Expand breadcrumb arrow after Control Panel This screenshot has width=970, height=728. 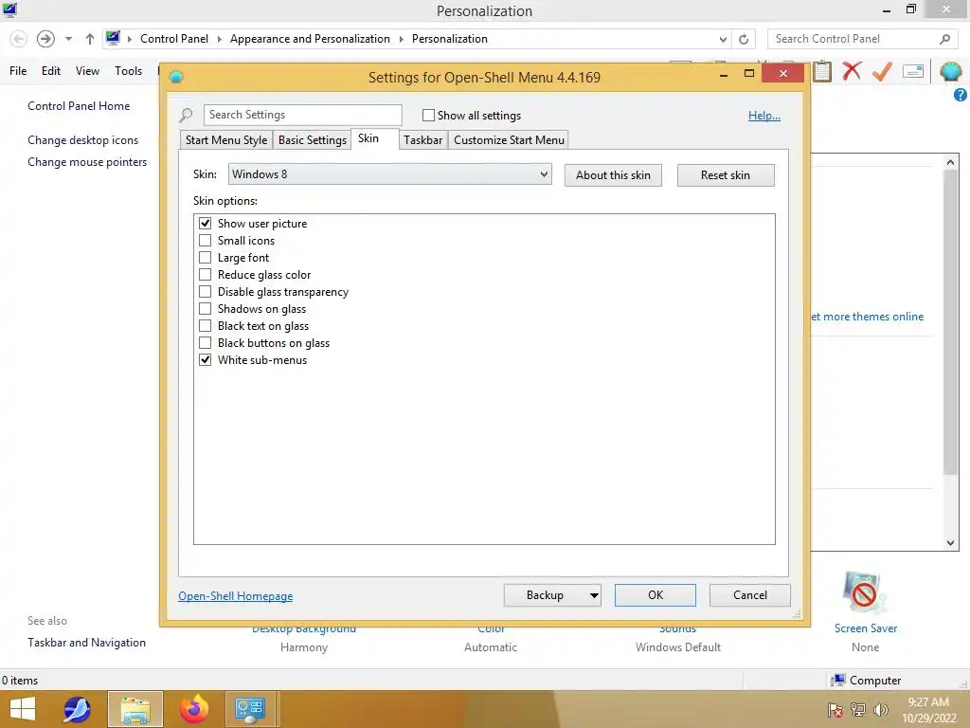pos(219,39)
